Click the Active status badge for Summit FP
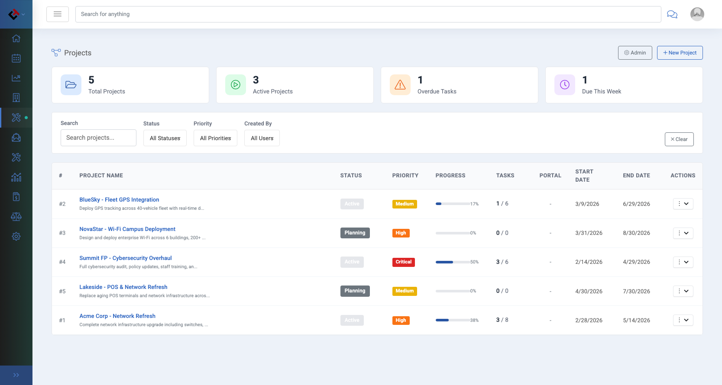 (352, 262)
